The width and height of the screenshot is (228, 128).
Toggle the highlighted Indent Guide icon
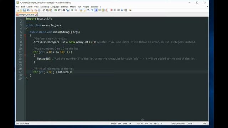point(96,10)
